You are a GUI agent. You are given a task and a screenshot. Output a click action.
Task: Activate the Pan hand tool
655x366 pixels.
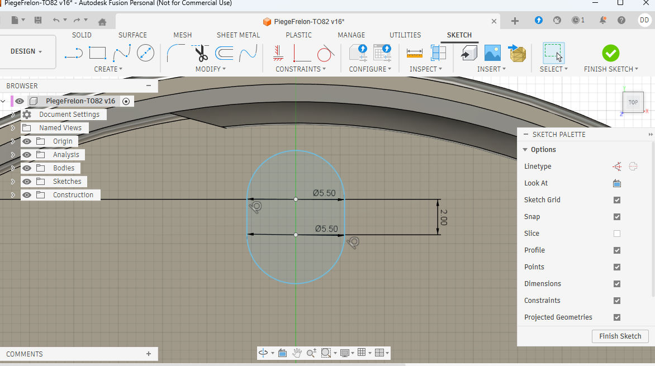297,353
